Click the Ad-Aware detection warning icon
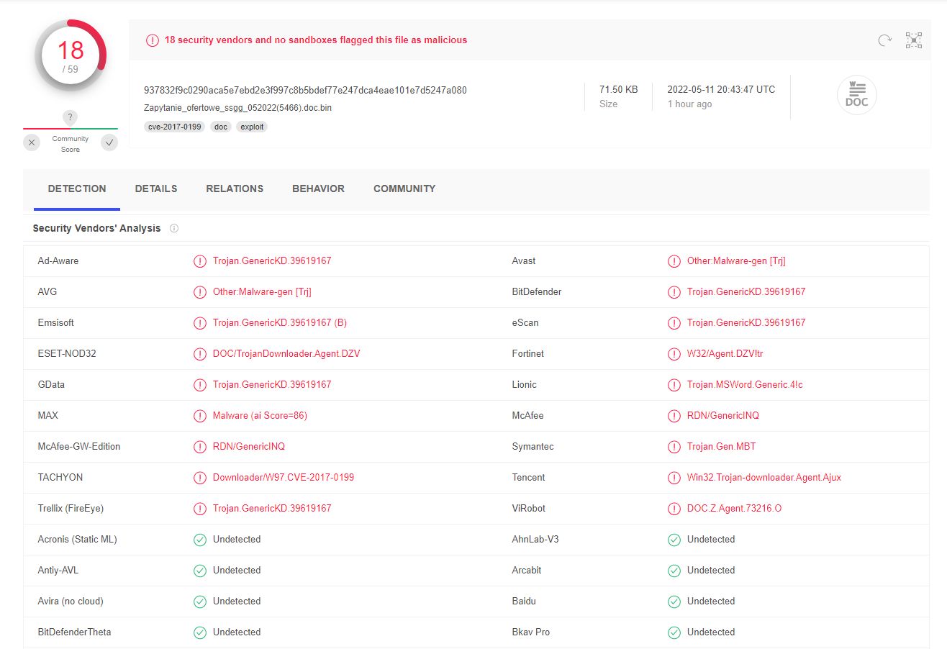This screenshot has height=649, width=947. (200, 261)
